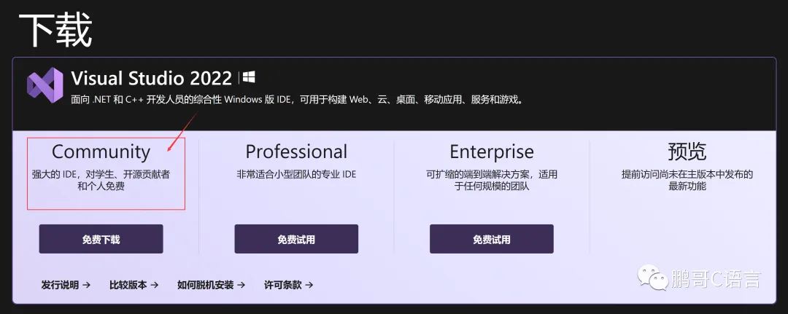The width and height of the screenshot is (788, 314).
Task: Click the product description mentioning .NET and C++
Action: pyautogui.click(x=298, y=99)
